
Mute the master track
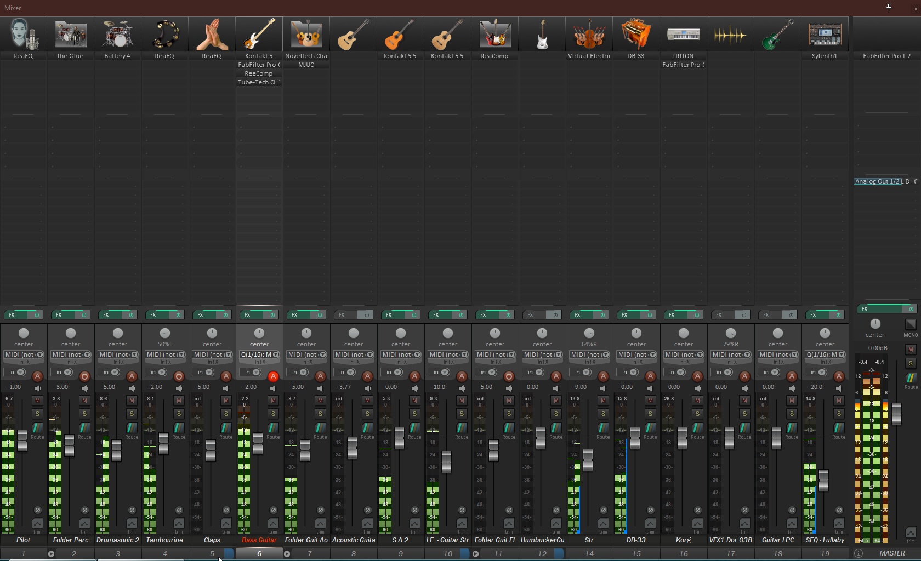tap(911, 350)
